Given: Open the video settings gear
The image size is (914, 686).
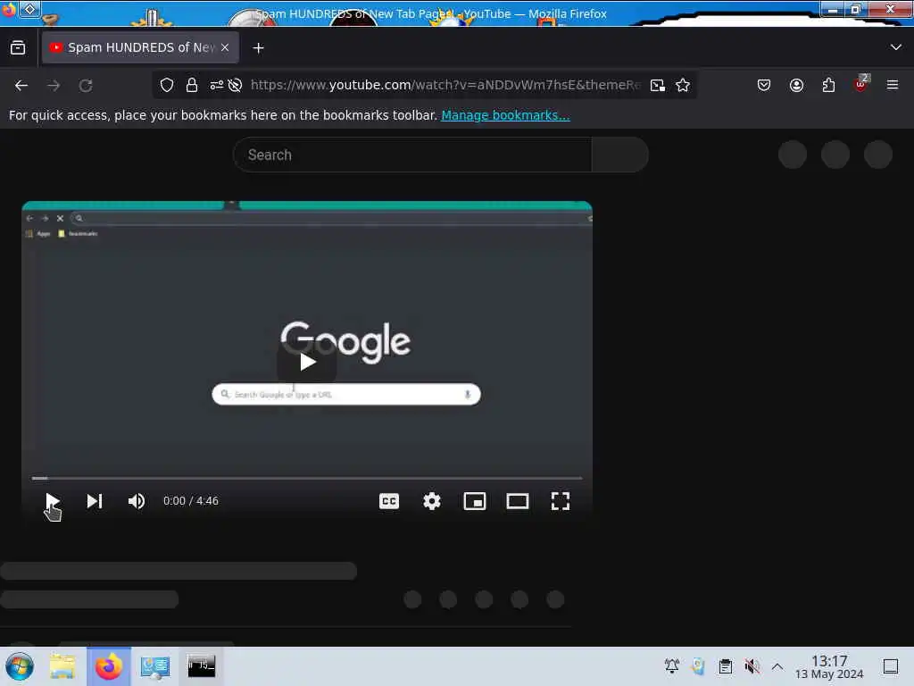Looking at the screenshot, I should point(431,501).
